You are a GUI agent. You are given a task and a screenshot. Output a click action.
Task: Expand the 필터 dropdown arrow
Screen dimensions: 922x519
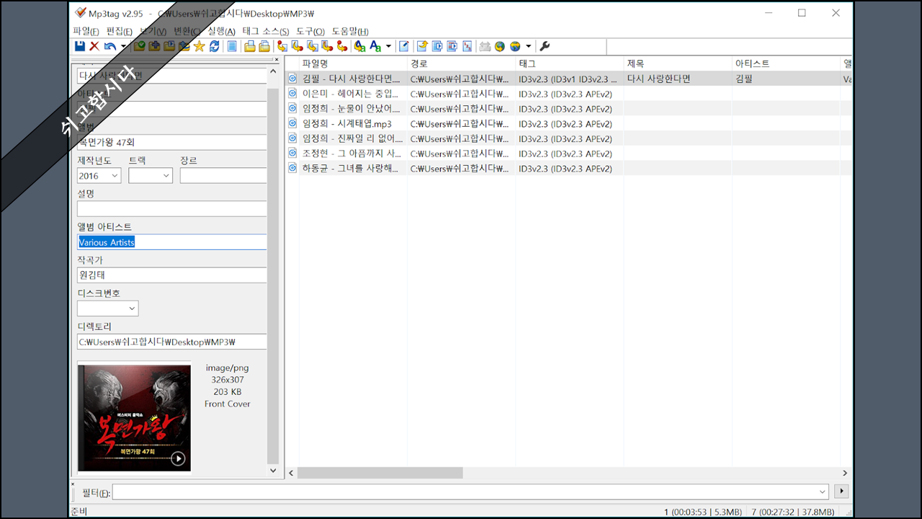pos(823,492)
